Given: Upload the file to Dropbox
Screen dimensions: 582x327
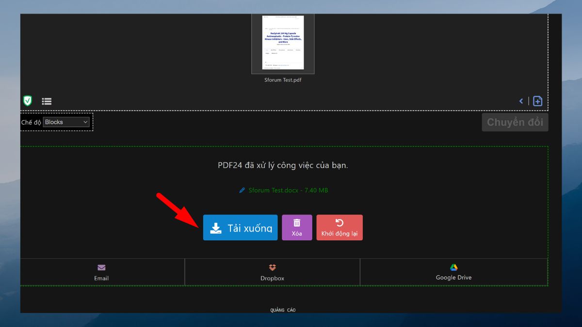Looking at the screenshot, I should (272, 272).
